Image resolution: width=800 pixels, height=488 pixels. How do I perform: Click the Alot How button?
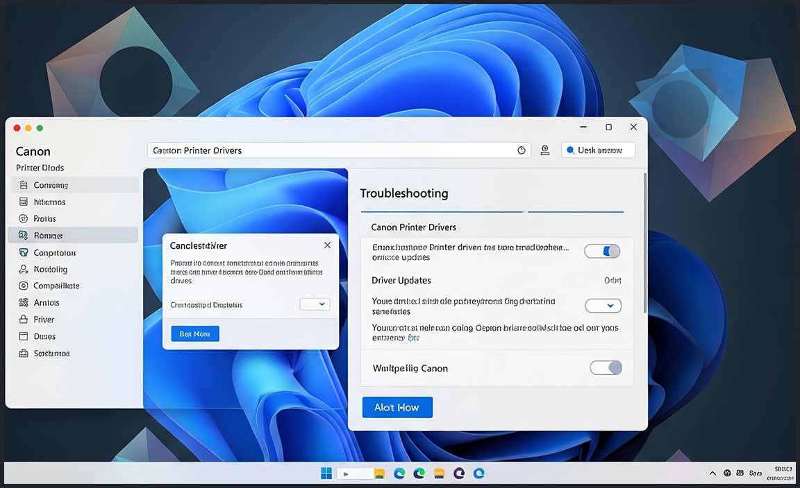(397, 408)
